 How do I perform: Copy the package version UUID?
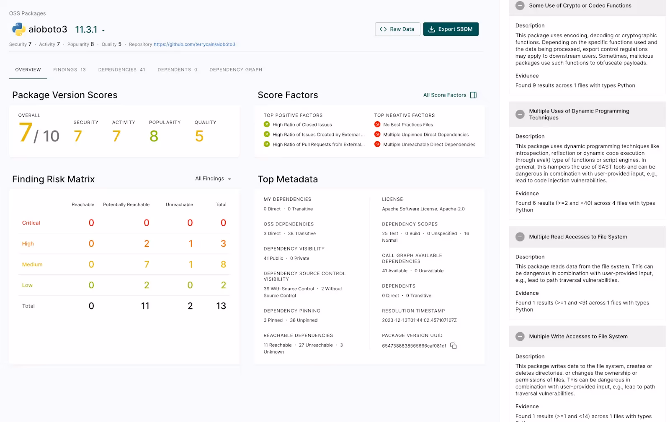tap(453, 346)
